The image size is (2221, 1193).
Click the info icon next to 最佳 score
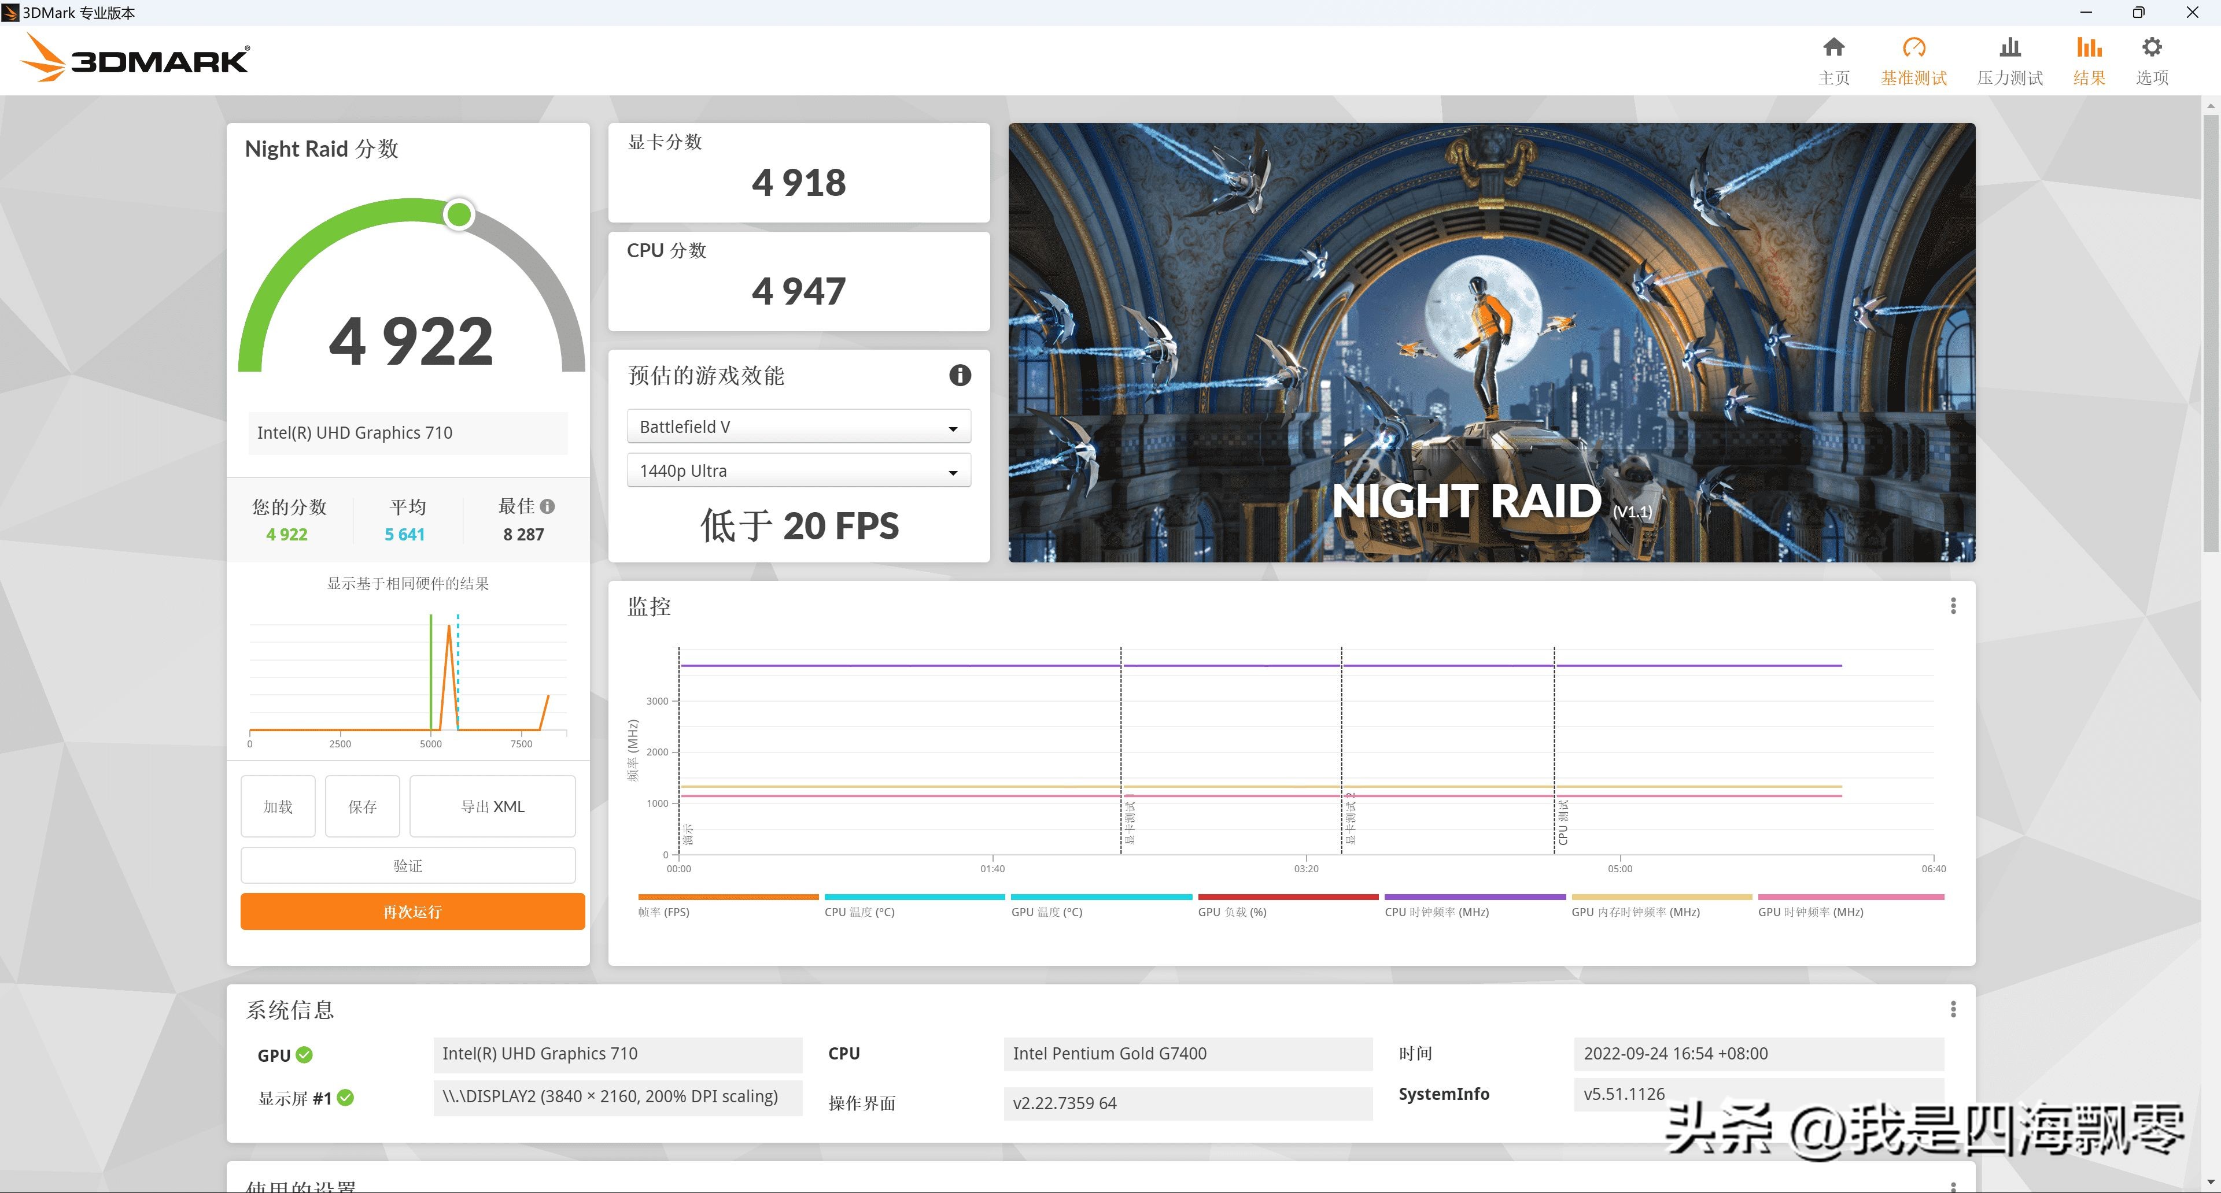pos(547,507)
